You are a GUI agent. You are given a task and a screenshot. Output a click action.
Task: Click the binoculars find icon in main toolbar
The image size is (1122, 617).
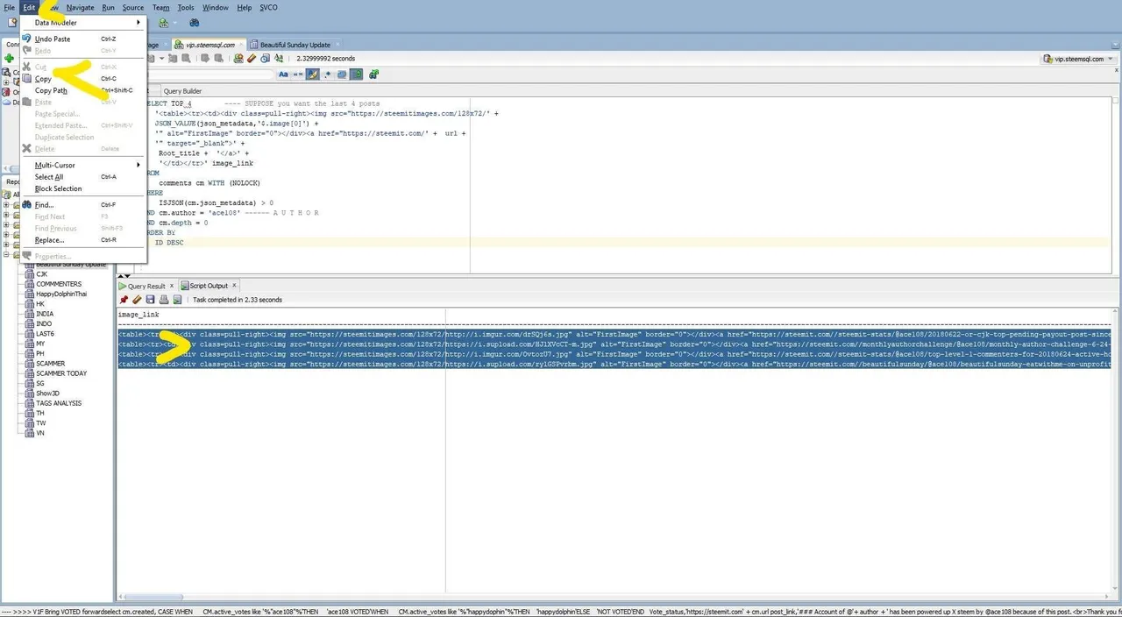coord(195,23)
